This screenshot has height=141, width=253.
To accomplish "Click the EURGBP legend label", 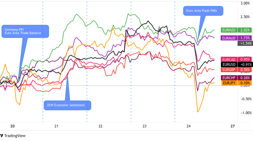I will (x=228, y=69).
